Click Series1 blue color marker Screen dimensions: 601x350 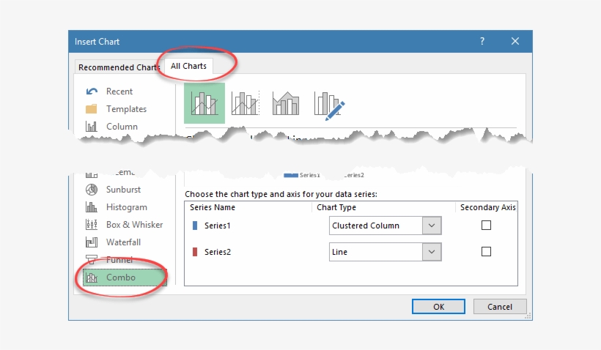[195, 226]
